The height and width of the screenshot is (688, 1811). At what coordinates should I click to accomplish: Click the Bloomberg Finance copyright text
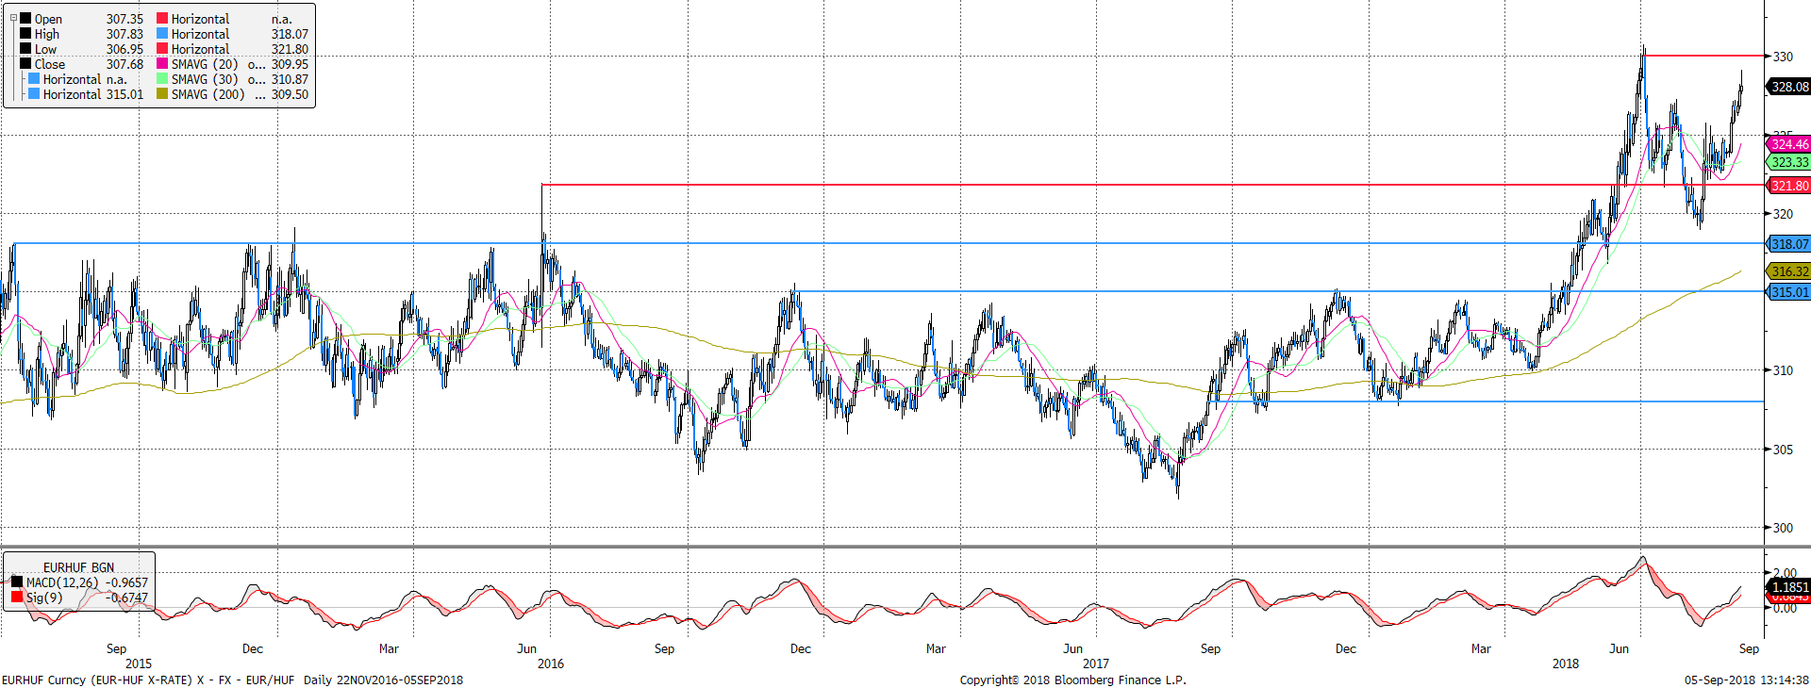tap(1072, 680)
